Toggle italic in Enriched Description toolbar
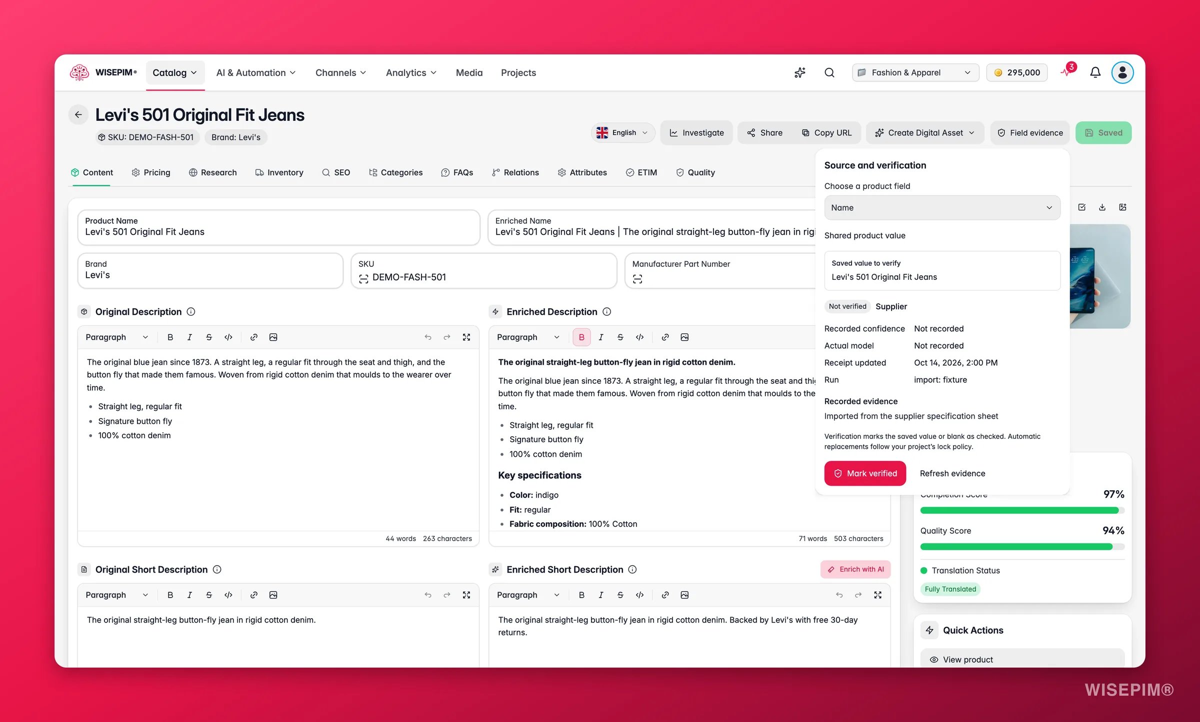 pos(601,337)
